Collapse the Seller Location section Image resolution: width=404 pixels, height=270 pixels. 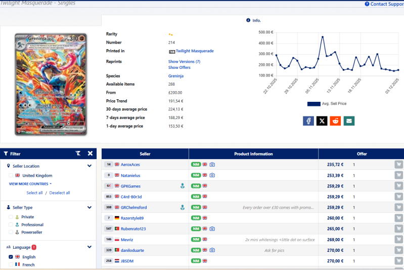pyautogui.click(x=89, y=166)
